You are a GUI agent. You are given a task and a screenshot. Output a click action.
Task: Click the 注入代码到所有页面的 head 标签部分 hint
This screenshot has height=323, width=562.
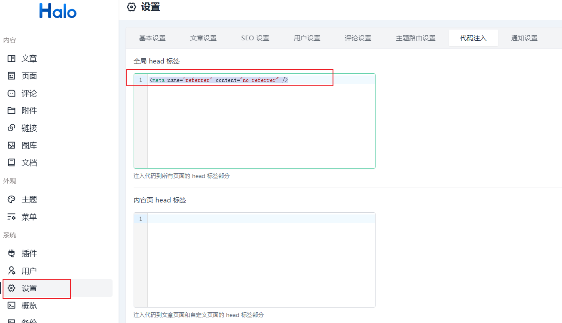tap(181, 176)
